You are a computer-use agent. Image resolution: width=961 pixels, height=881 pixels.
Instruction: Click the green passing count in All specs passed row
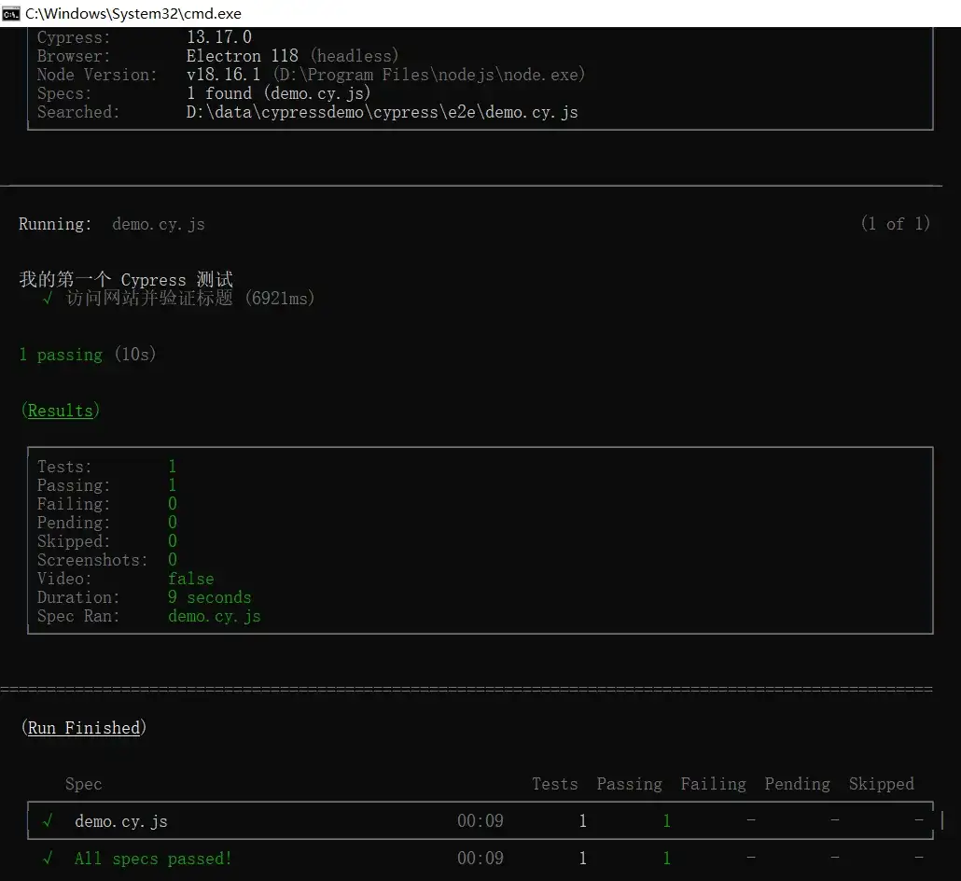(x=667, y=859)
